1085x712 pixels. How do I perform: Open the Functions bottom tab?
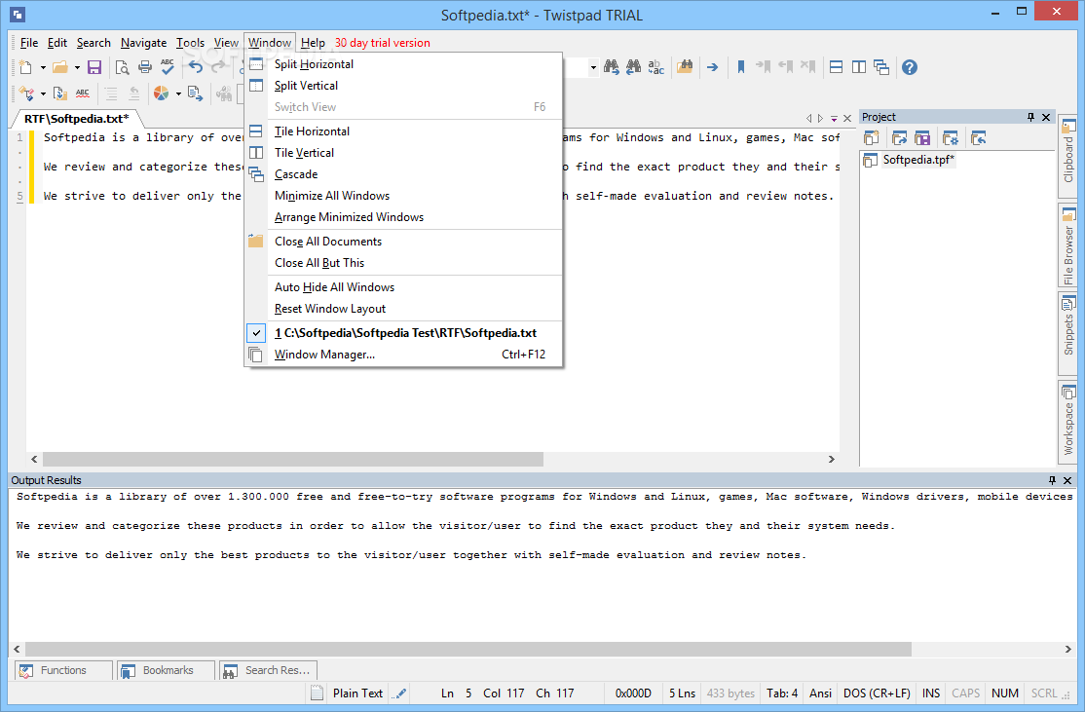click(63, 670)
